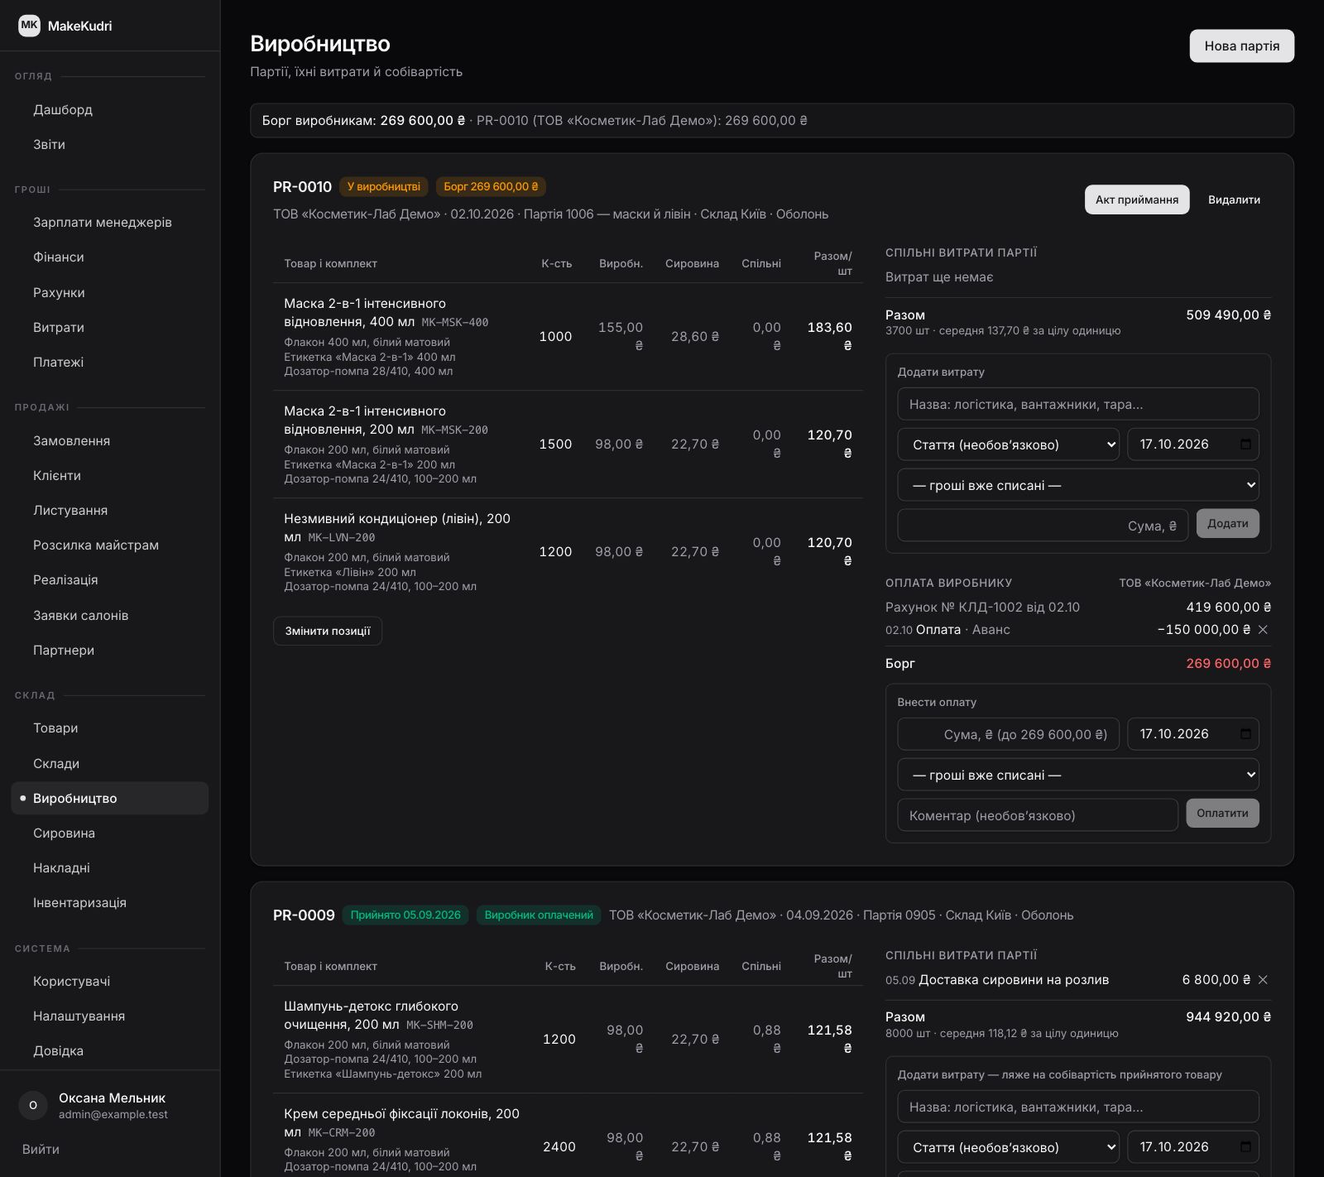Open Рахунки menu item
This screenshot has width=1324, height=1177.
tap(109, 293)
